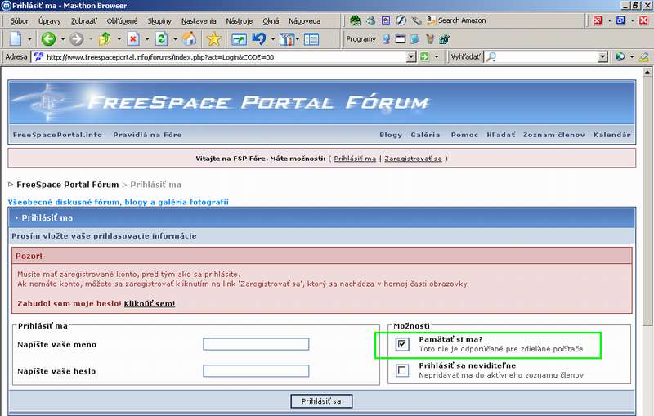Open the Galéria forum navigation link

[x=425, y=135]
